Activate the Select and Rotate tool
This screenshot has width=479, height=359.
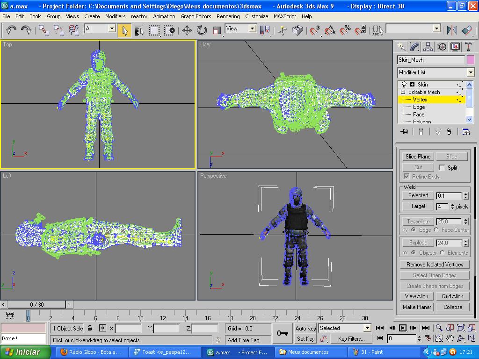[x=202, y=30]
